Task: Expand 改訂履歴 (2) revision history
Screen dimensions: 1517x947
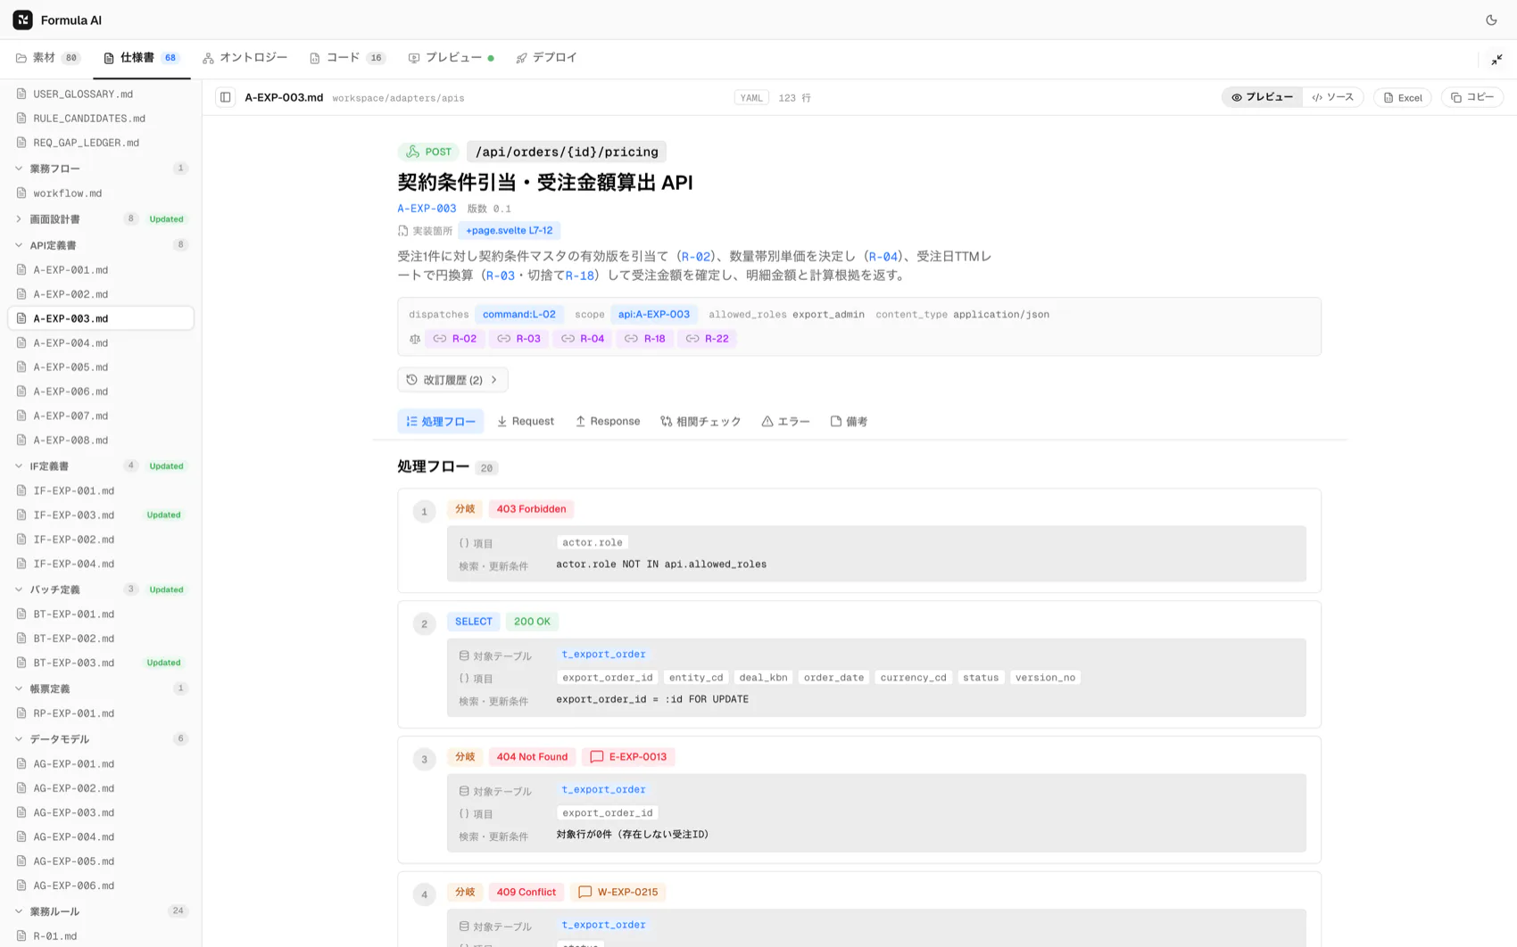Action: point(452,380)
